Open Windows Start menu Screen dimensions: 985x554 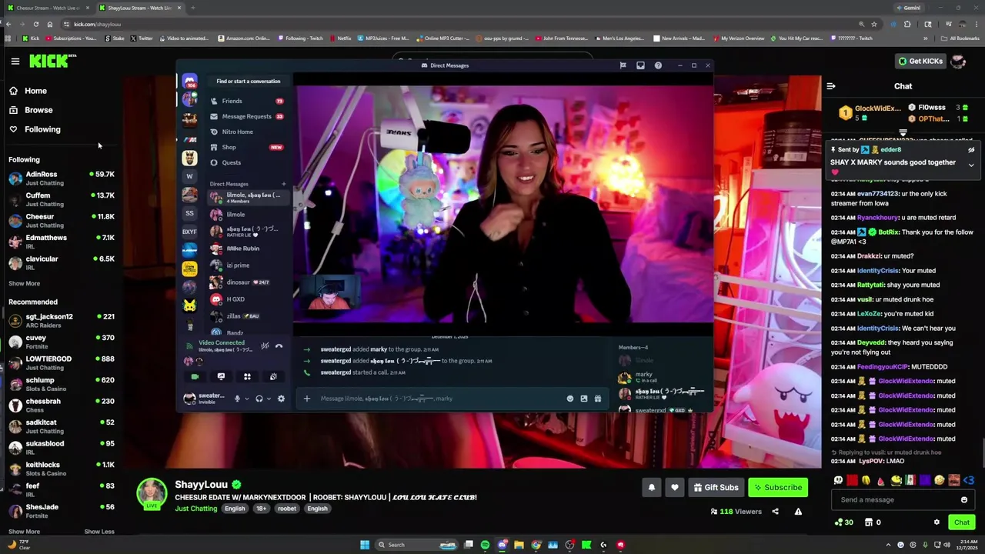365,545
